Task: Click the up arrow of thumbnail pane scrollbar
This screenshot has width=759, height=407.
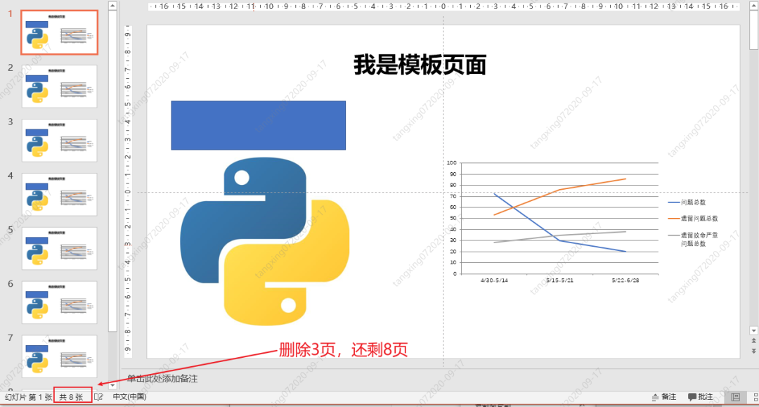Action: tap(112, 6)
